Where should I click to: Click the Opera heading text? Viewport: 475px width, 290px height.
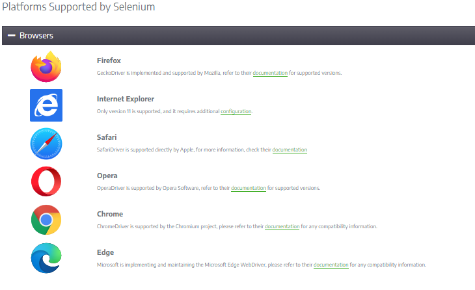(x=107, y=176)
